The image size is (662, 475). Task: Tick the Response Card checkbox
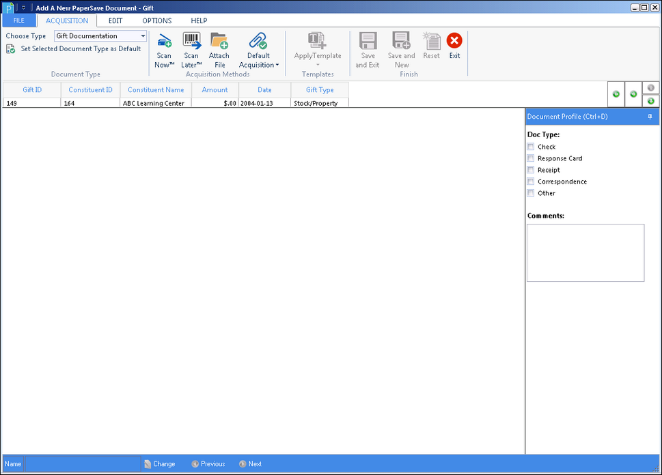[x=531, y=158]
